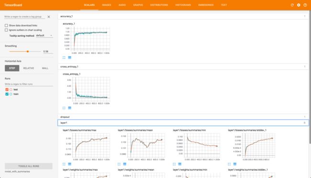
Task: Click the Smoothing slider handle
Action: pyautogui.click(x=28, y=52)
